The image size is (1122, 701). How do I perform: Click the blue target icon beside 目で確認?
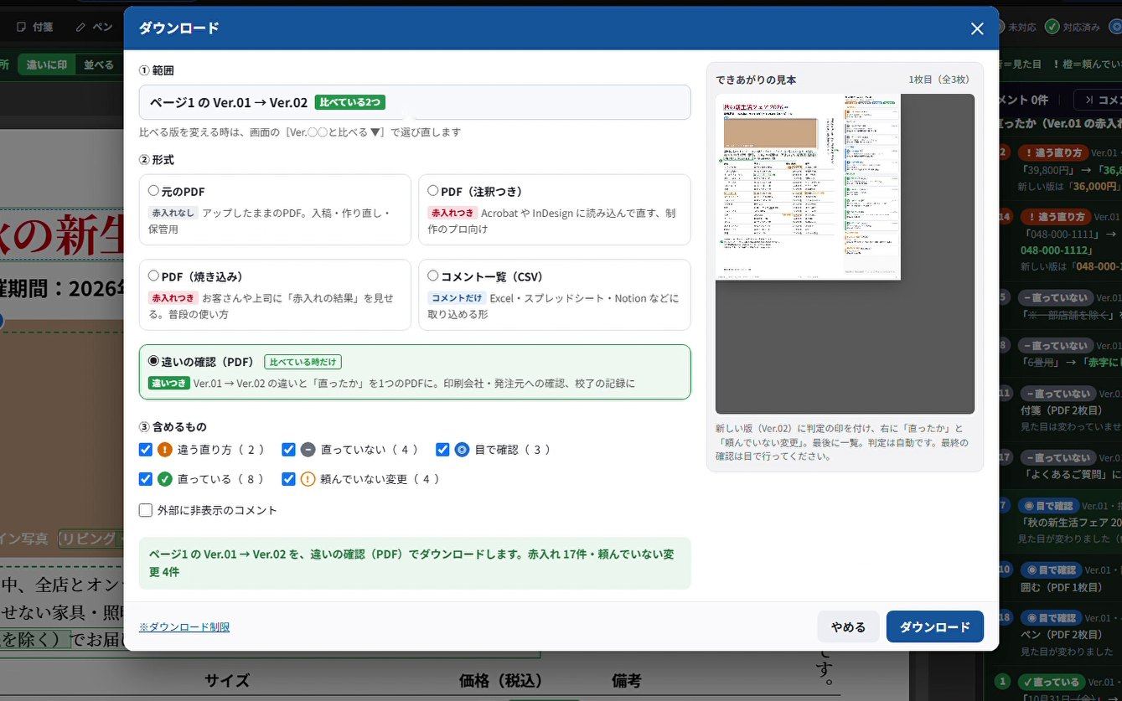pyautogui.click(x=462, y=450)
